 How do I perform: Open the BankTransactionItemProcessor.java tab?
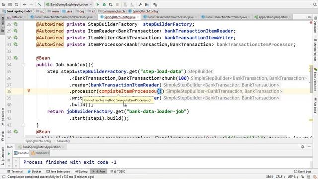point(170,17)
